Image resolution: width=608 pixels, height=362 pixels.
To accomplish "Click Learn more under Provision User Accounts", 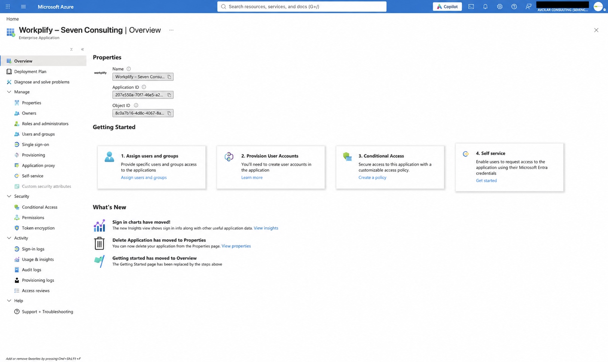I will point(252,178).
